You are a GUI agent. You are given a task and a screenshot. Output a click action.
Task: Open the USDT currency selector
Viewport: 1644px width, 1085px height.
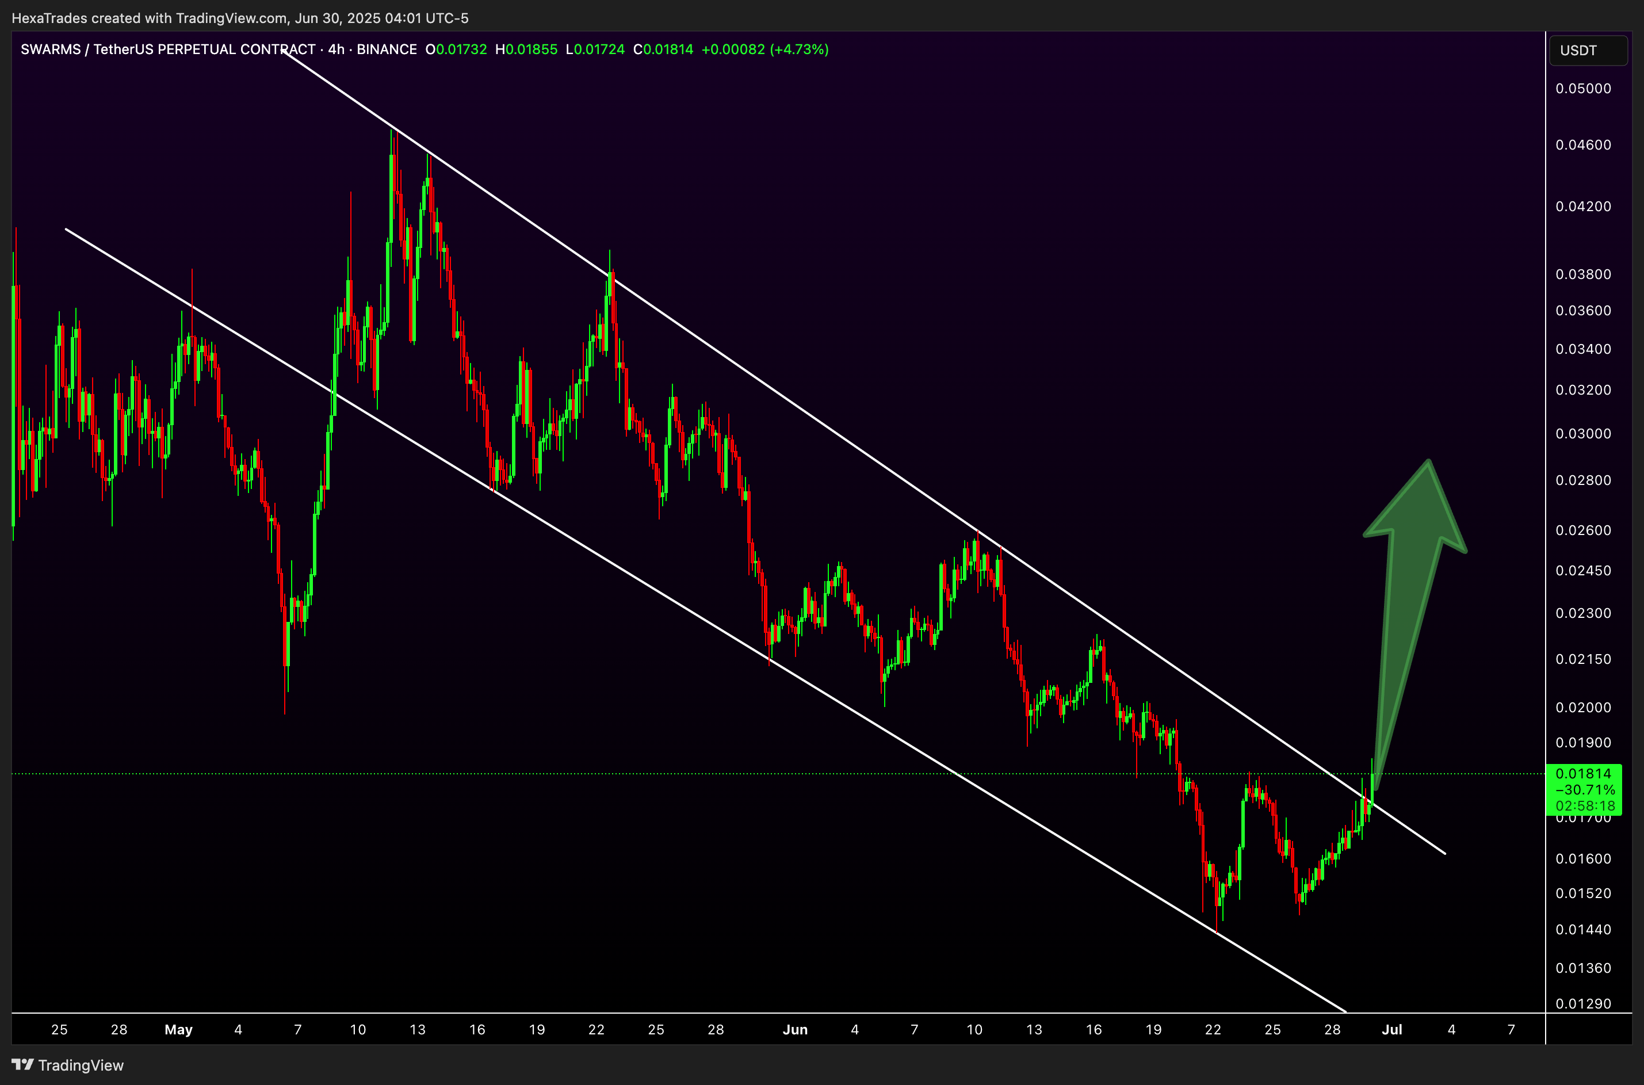coord(1588,51)
